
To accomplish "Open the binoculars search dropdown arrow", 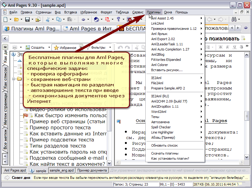I will (239, 19).
